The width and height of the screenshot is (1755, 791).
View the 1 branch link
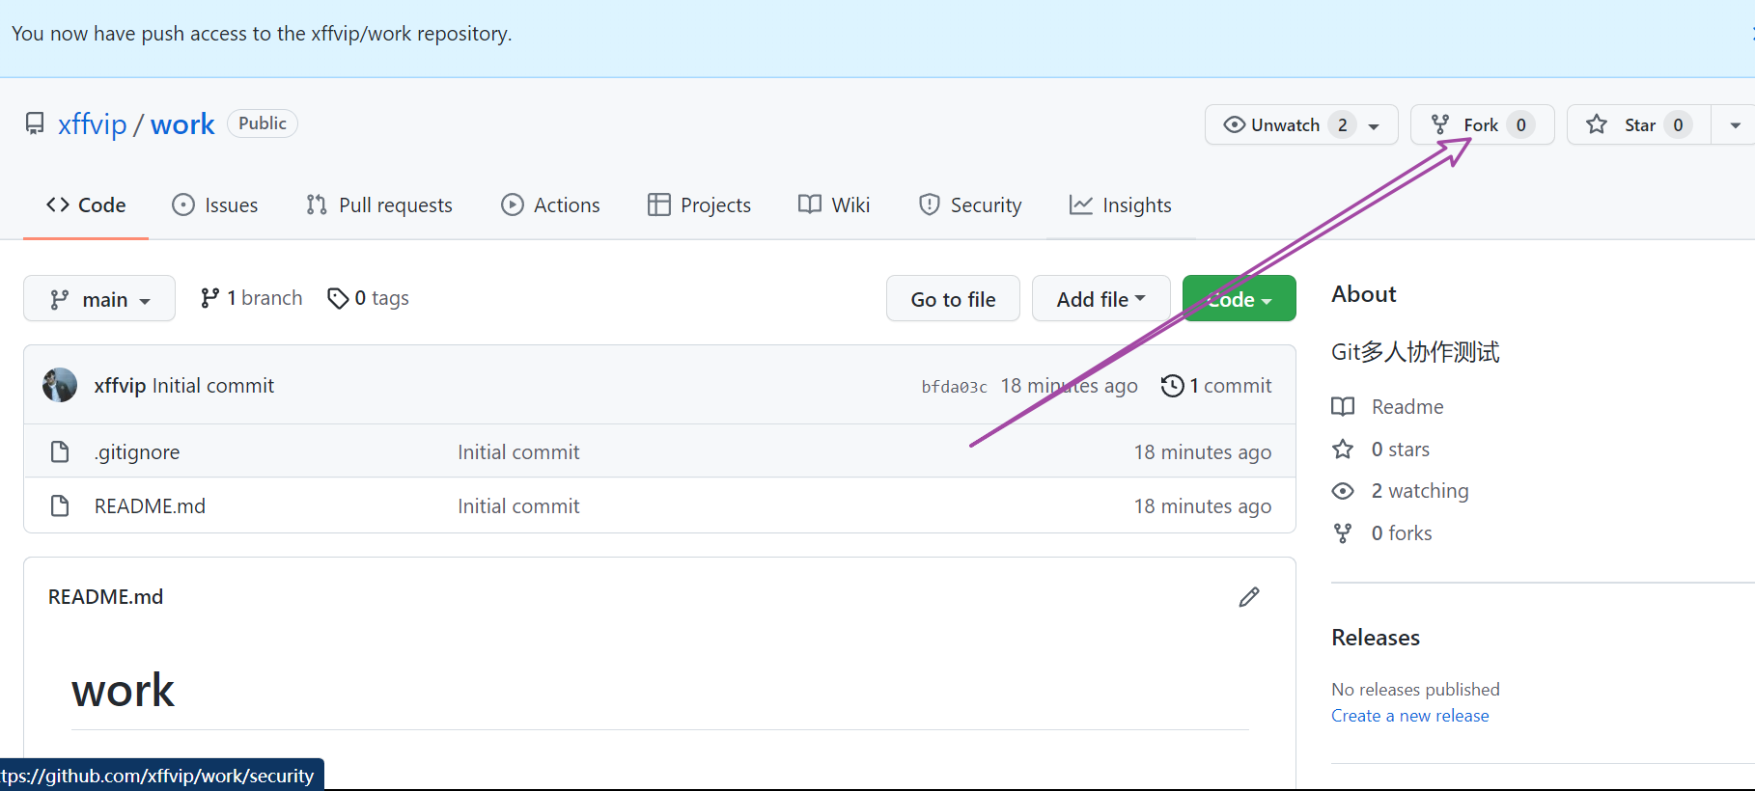[251, 298]
